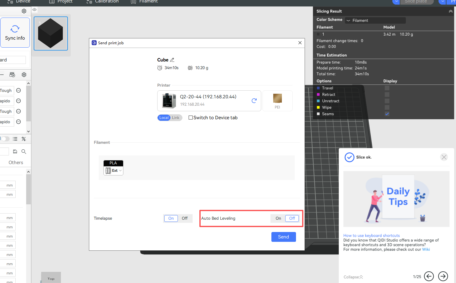
Task: Click the previous tip arrow icon
Action: coord(429,276)
